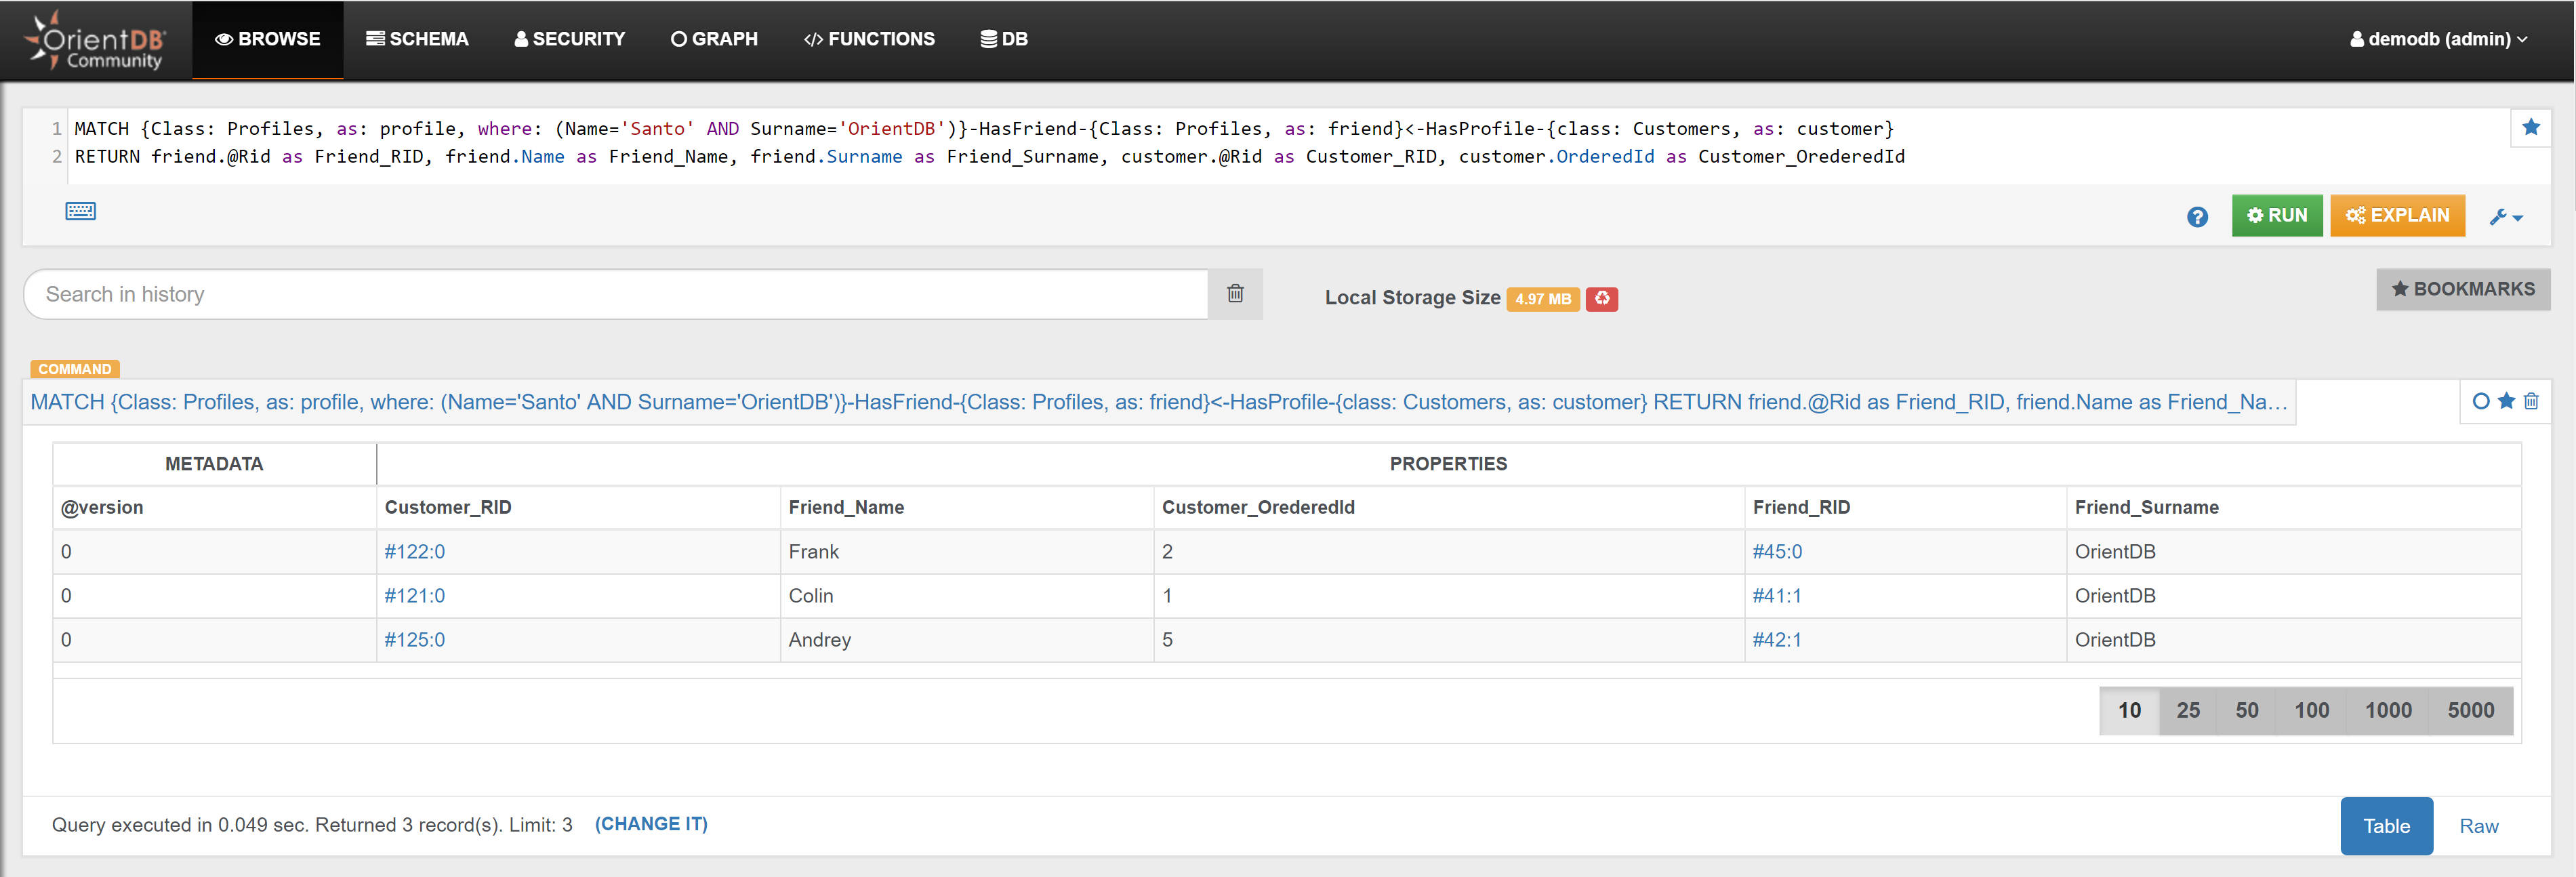Click the keyboard shortcuts icon below editor
The width and height of the screenshot is (2576, 877).
(x=80, y=211)
